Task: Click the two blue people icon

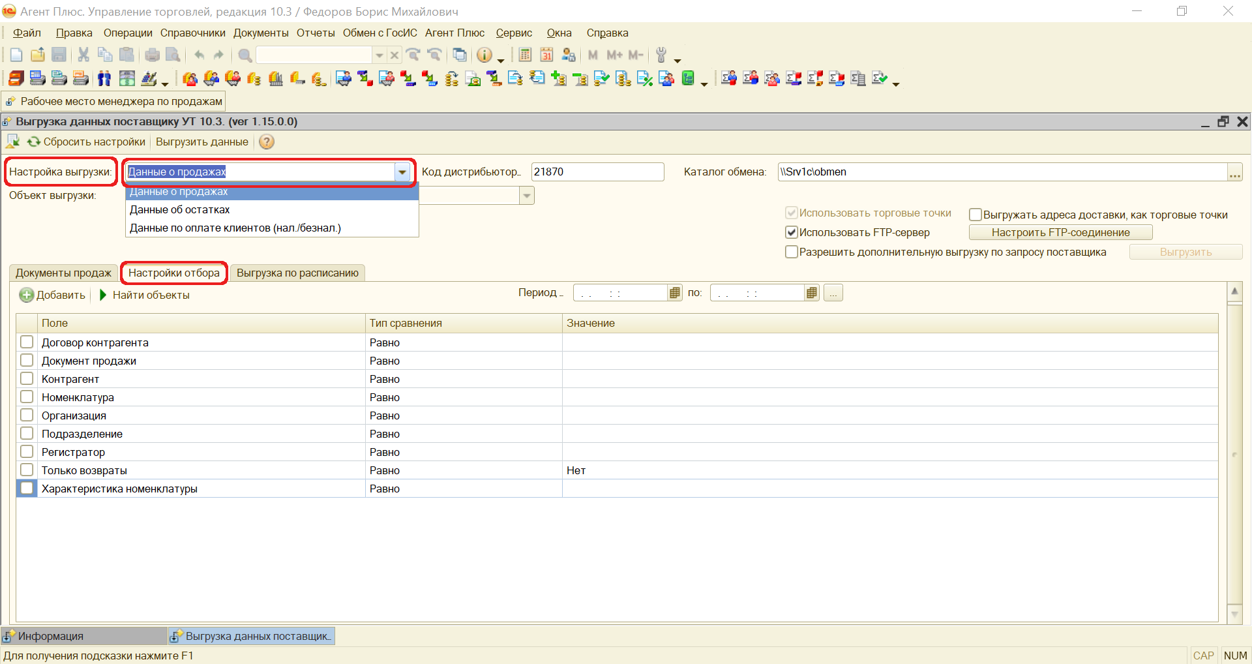Action: pyautogui.click(x=104, y=79)
